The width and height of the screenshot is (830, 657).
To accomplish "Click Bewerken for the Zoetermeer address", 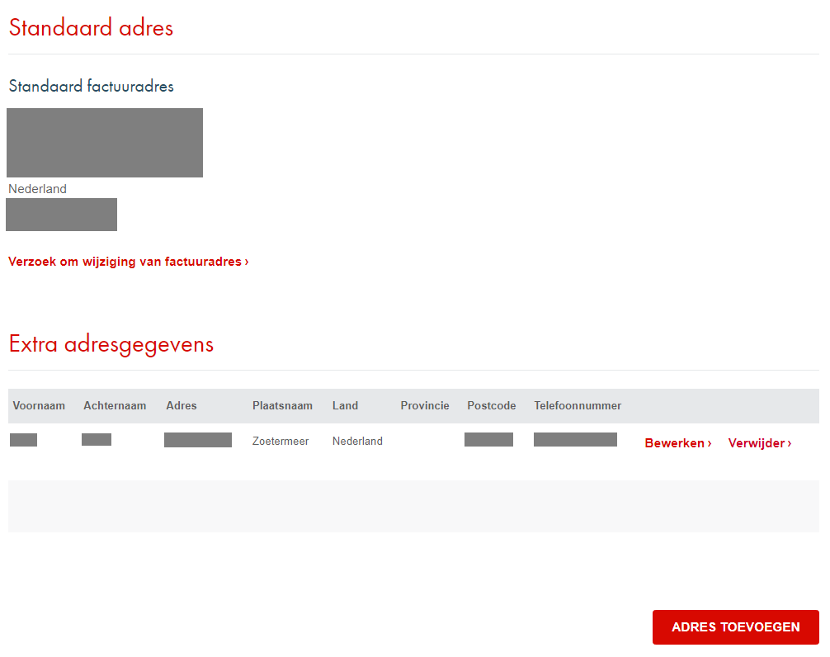I will [677, 443].
